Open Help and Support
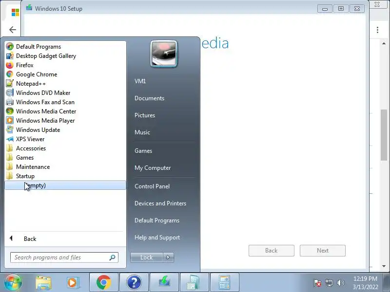Screen dimensions: 390x292 (x=157, y=237)
